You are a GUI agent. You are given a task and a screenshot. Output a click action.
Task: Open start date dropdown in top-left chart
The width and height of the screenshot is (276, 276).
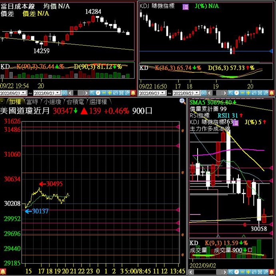pyautogui.click(x=24, y=93)
